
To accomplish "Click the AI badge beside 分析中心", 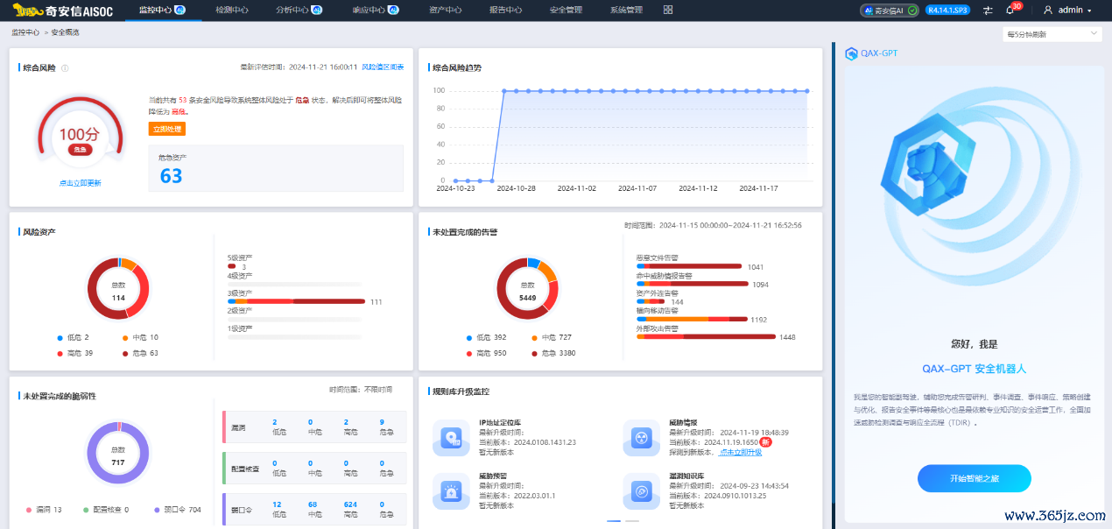I will click(x=317, y=10).
